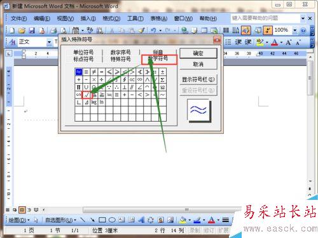
Task: Click the 确定 button in the dialog
Action: (198, 53)
